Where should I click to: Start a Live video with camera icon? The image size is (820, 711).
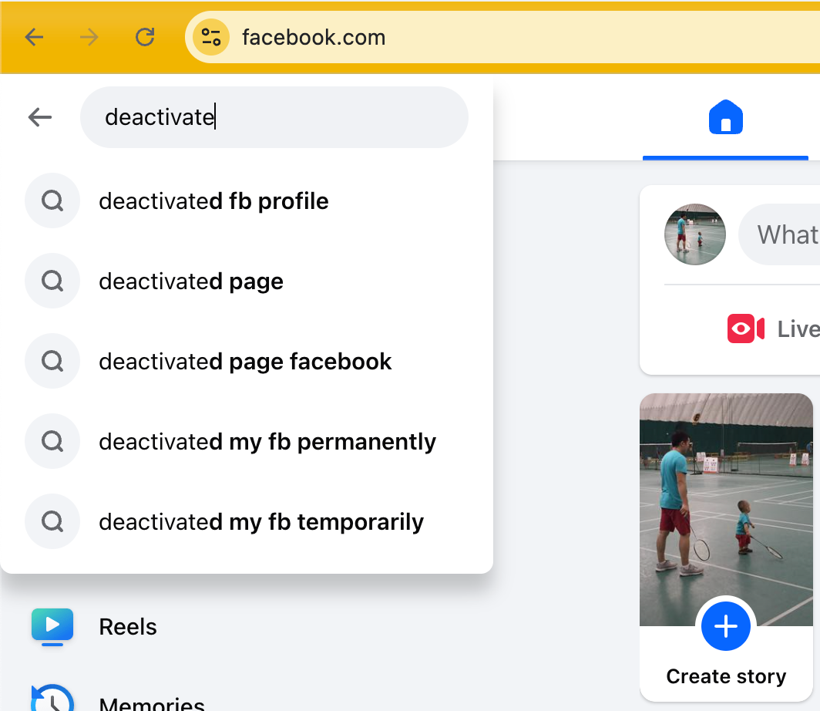tap(746, 329)
